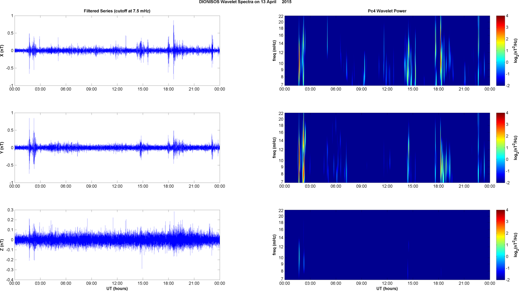
Task: Select the Y-component filtered time series plot
Action: (117, 148)
